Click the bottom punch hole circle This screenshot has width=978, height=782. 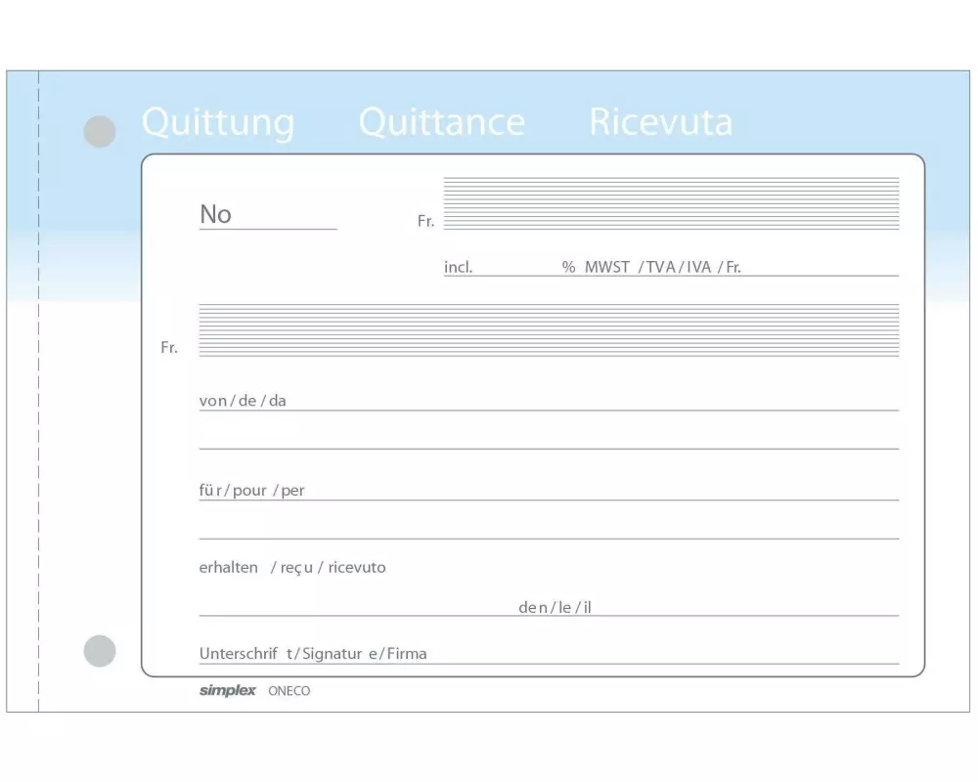(x=100, y=650)
